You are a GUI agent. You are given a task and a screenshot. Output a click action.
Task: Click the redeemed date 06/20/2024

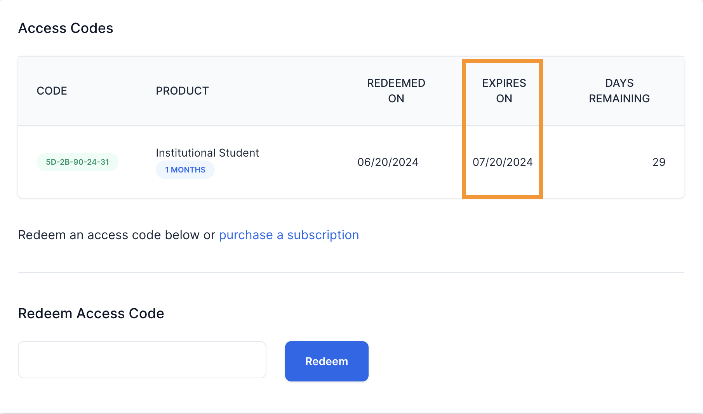[x=388, y=162]
